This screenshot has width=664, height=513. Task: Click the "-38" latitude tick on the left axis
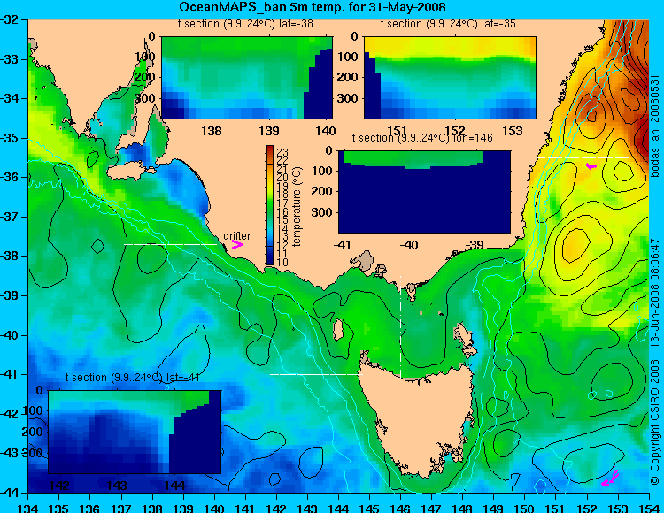coord(11,256)
